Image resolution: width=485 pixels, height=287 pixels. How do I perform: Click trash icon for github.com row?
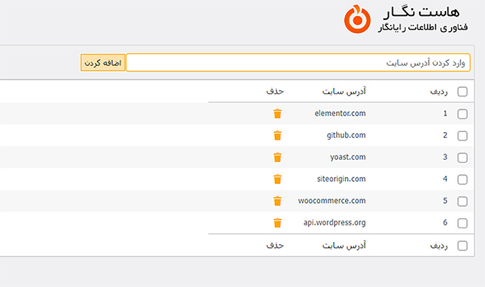tap(278, 136)
